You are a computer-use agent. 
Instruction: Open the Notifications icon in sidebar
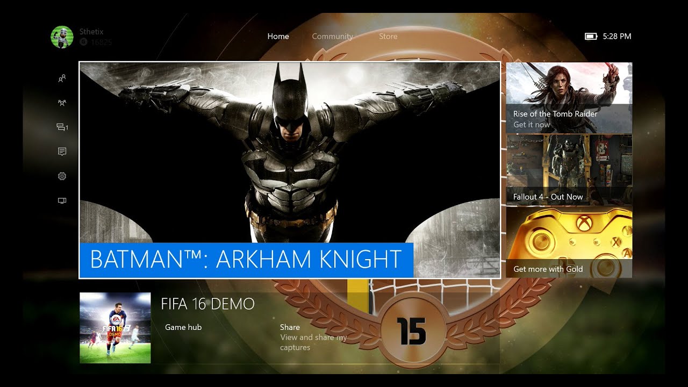[x=62, y=152]
